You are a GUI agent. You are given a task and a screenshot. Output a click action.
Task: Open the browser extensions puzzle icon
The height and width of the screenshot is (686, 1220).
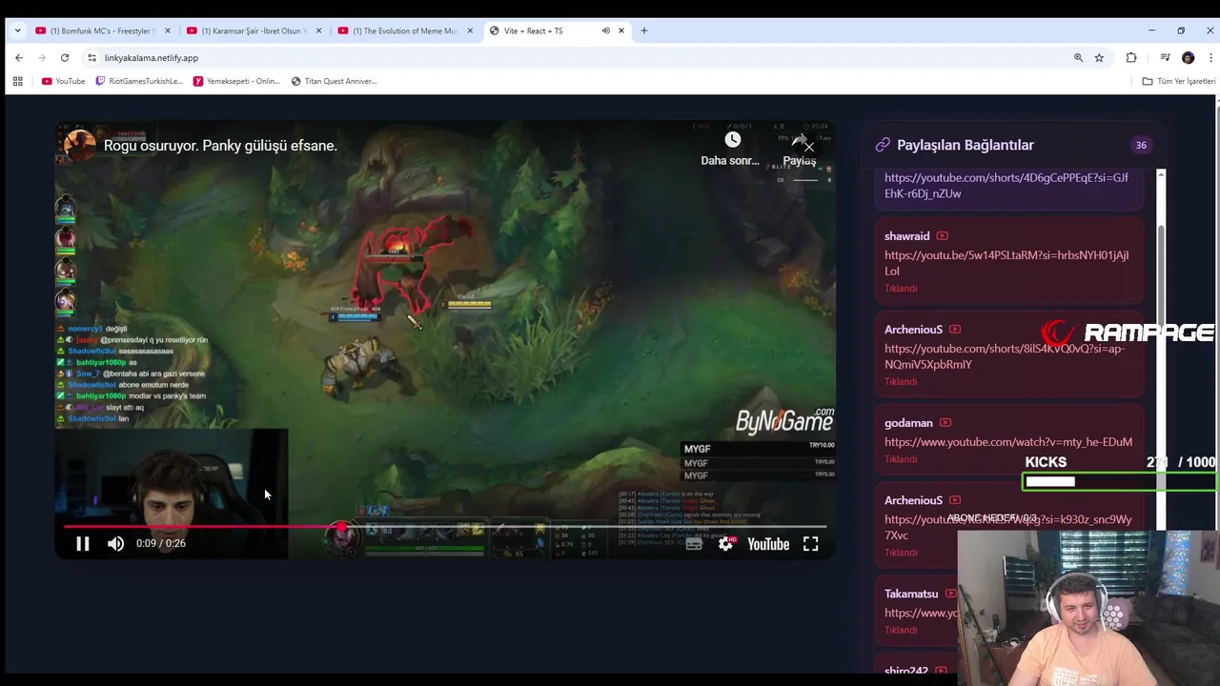tap(1131, 58)
